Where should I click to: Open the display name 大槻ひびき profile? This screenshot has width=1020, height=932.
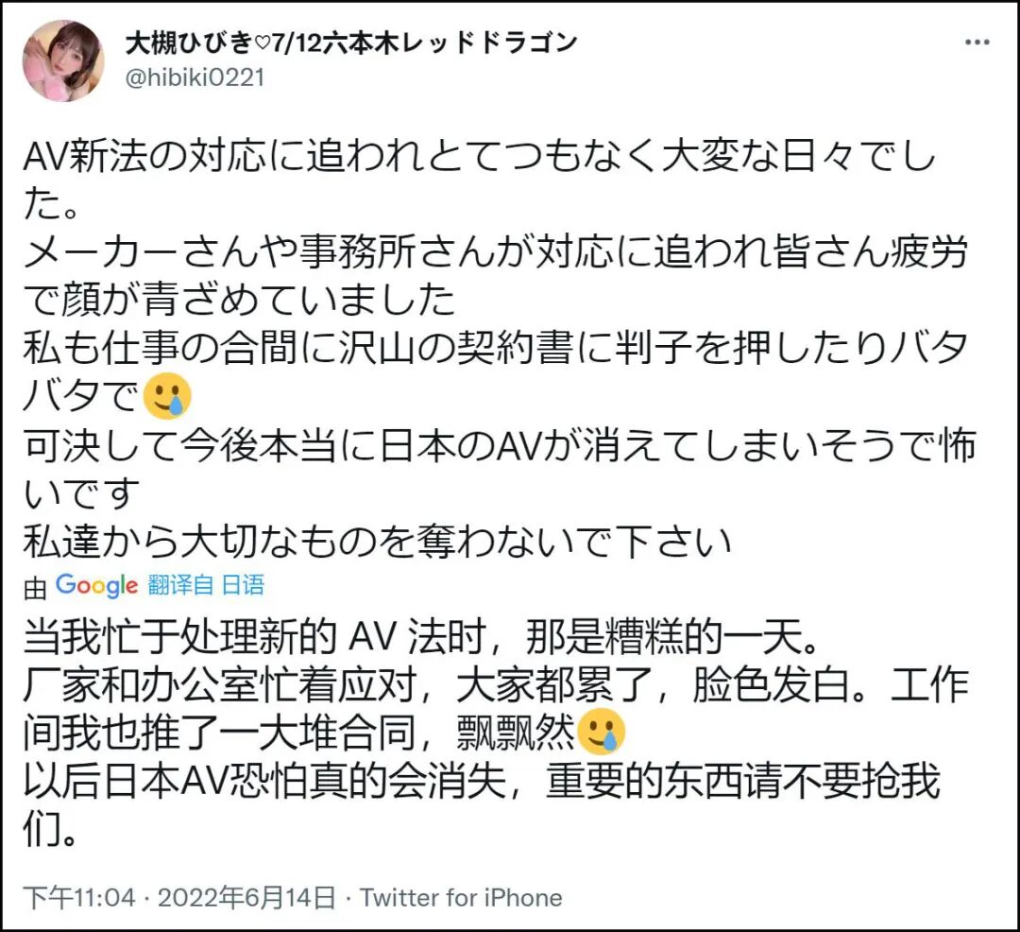[189, 43]
